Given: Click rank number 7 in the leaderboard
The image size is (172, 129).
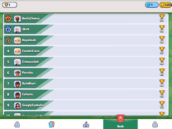Looking at the screenshot, I should (x=8, y=84).
